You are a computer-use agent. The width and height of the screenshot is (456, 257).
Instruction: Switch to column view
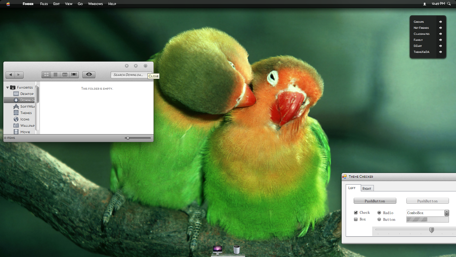coord(65,75)
